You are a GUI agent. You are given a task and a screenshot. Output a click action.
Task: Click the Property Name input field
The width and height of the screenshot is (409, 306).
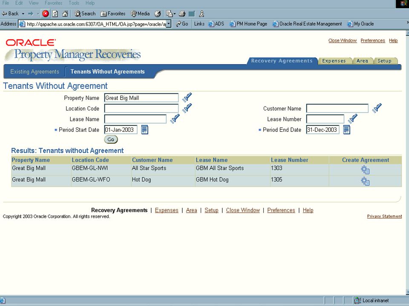point(141,98)
